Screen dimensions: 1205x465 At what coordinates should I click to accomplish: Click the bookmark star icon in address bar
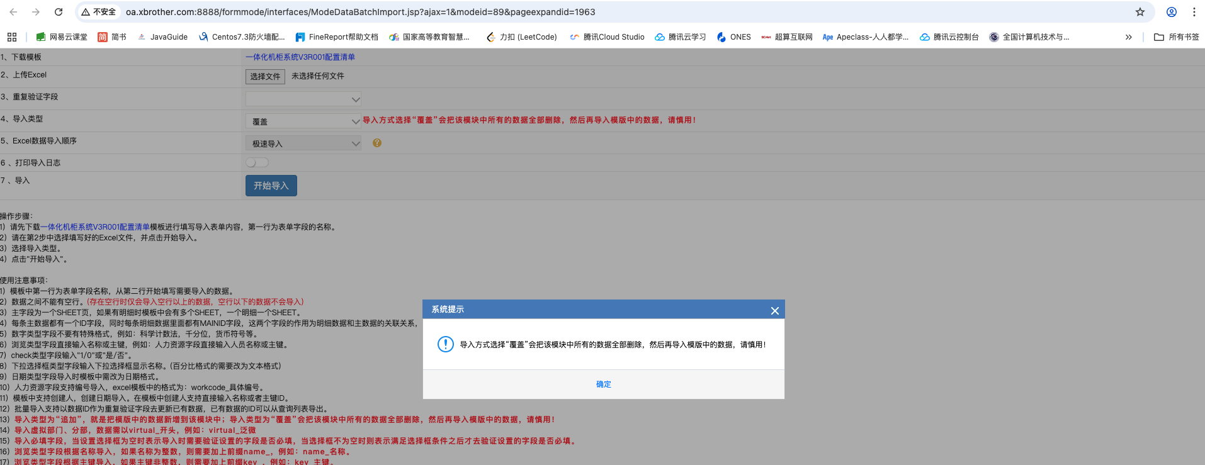[x=1140, y=12]
